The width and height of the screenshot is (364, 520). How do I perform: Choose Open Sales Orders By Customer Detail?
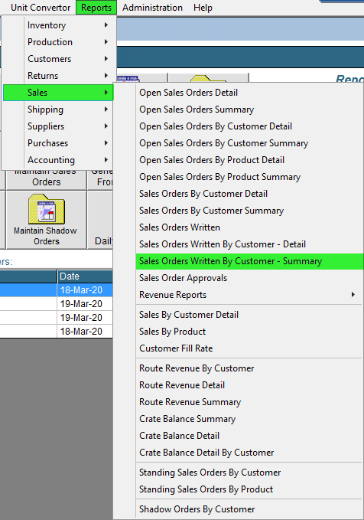point(249,126)
